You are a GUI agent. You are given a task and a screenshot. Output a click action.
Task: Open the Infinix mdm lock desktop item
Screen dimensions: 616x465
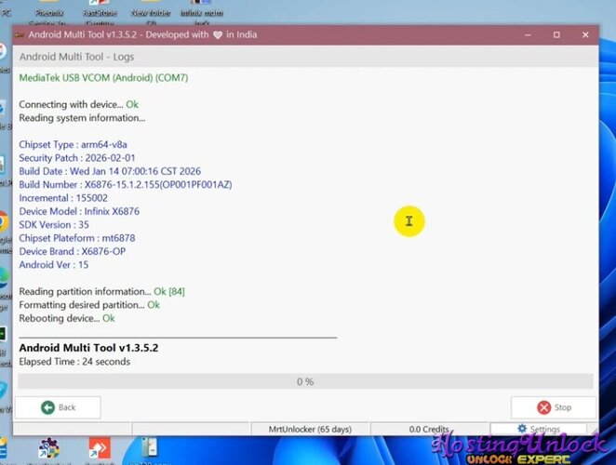click(203, 11)
